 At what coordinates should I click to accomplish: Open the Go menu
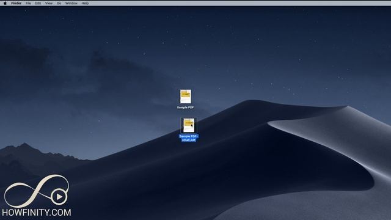[x=59, y=3]
